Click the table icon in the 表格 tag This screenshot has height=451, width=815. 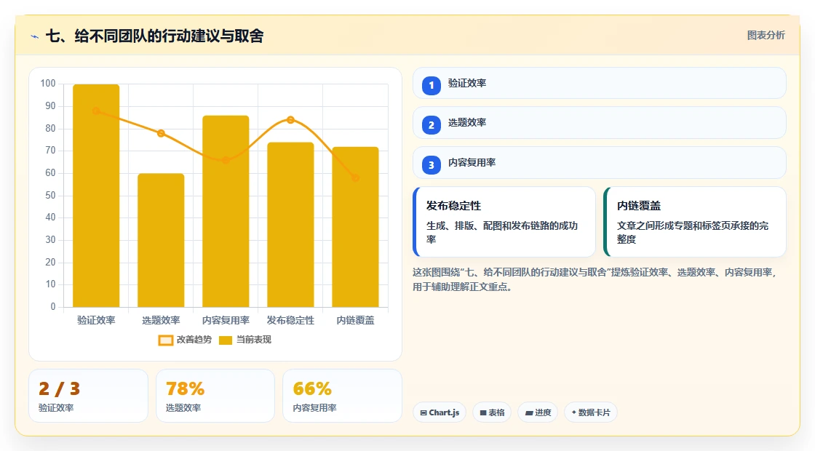(483, 412)
